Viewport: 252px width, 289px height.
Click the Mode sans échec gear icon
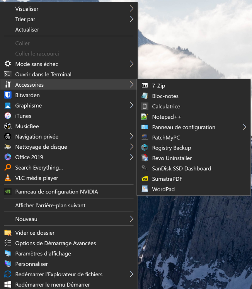pos(8,64)
